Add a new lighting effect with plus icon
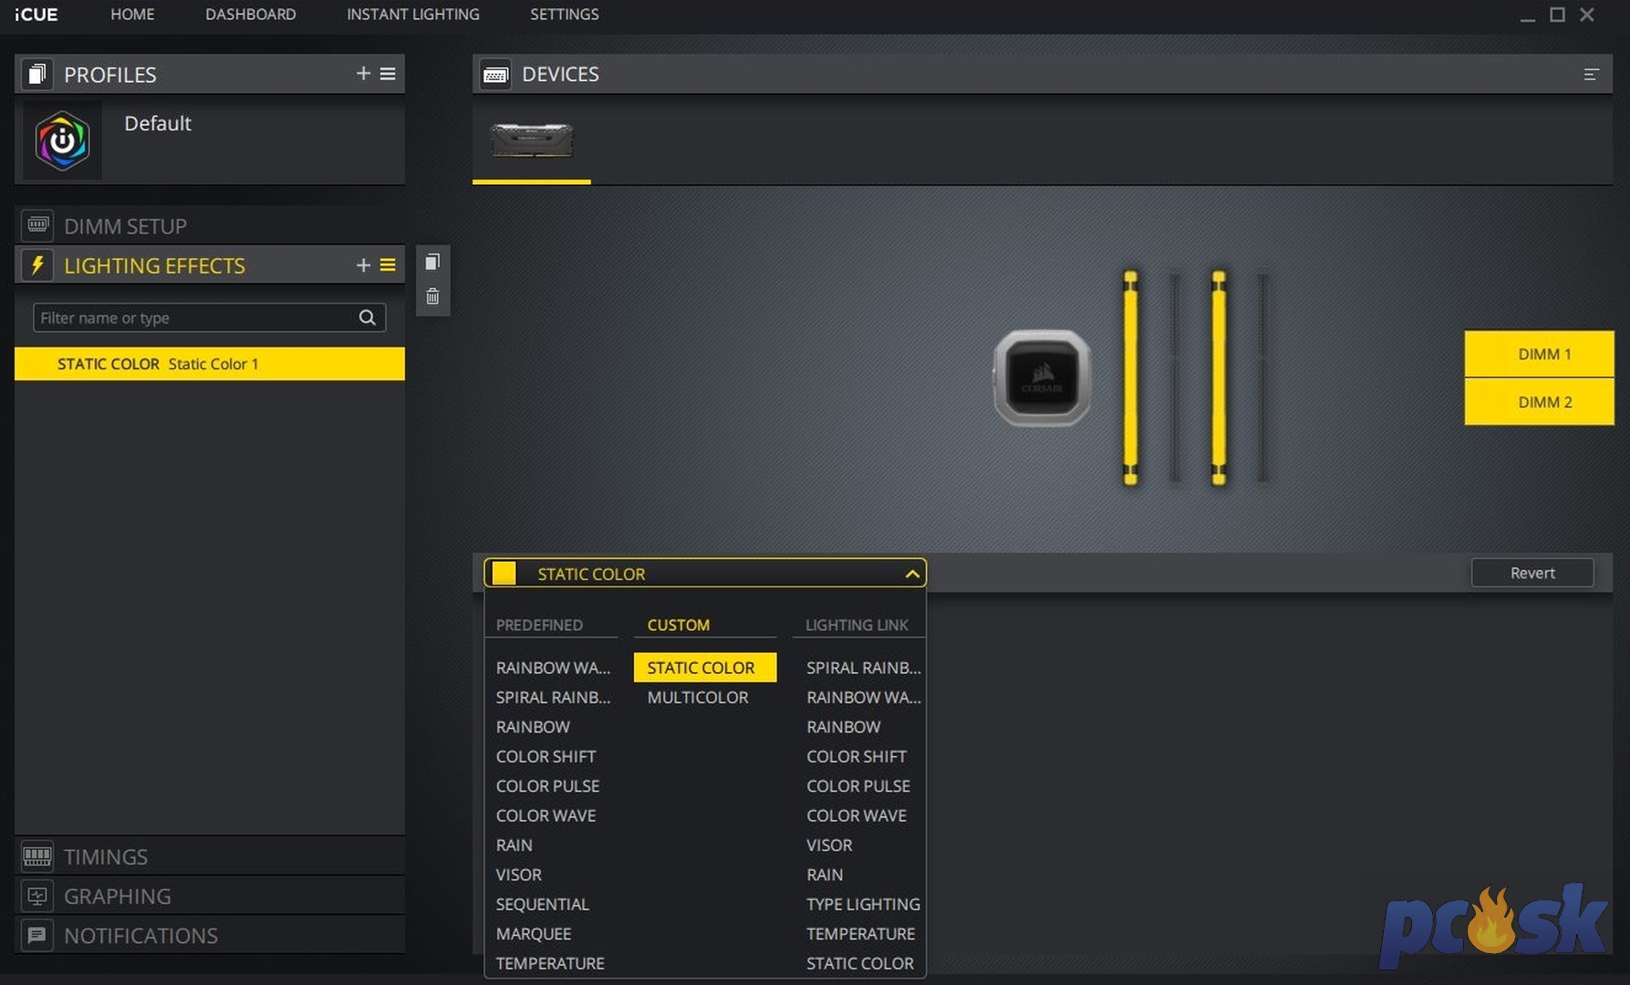 click(x=363, y=264)
